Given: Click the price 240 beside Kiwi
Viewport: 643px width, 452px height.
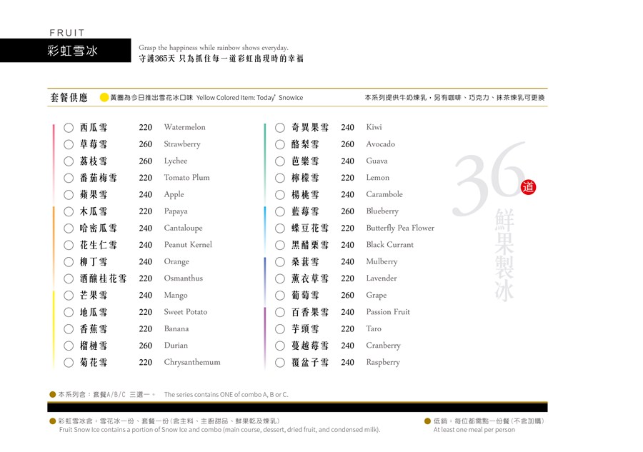Looking at the screenshot, I should 347,127.
